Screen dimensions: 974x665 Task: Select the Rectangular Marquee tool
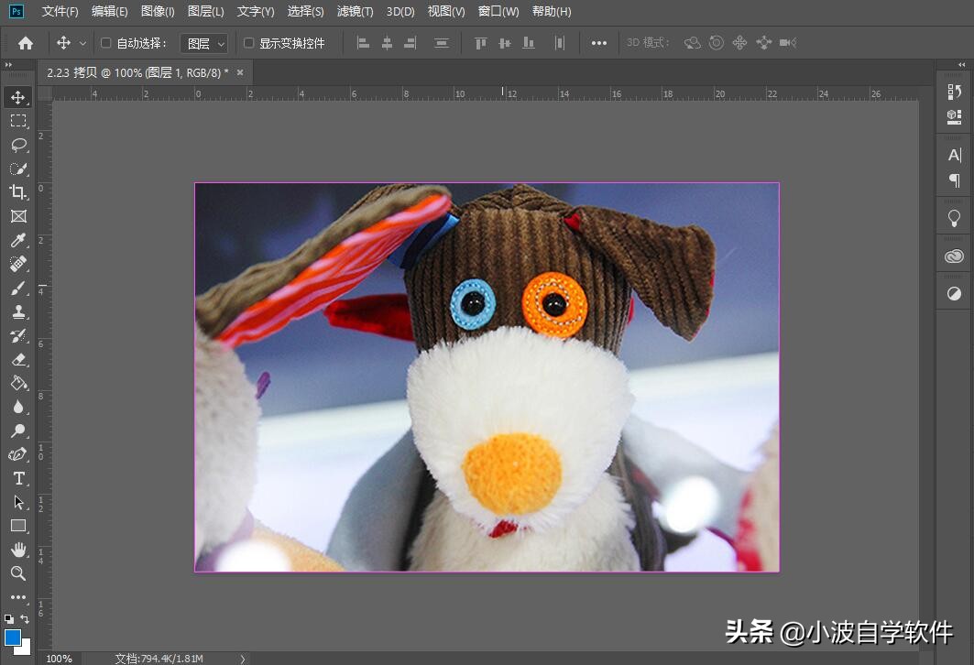click(x=18, y=121)
